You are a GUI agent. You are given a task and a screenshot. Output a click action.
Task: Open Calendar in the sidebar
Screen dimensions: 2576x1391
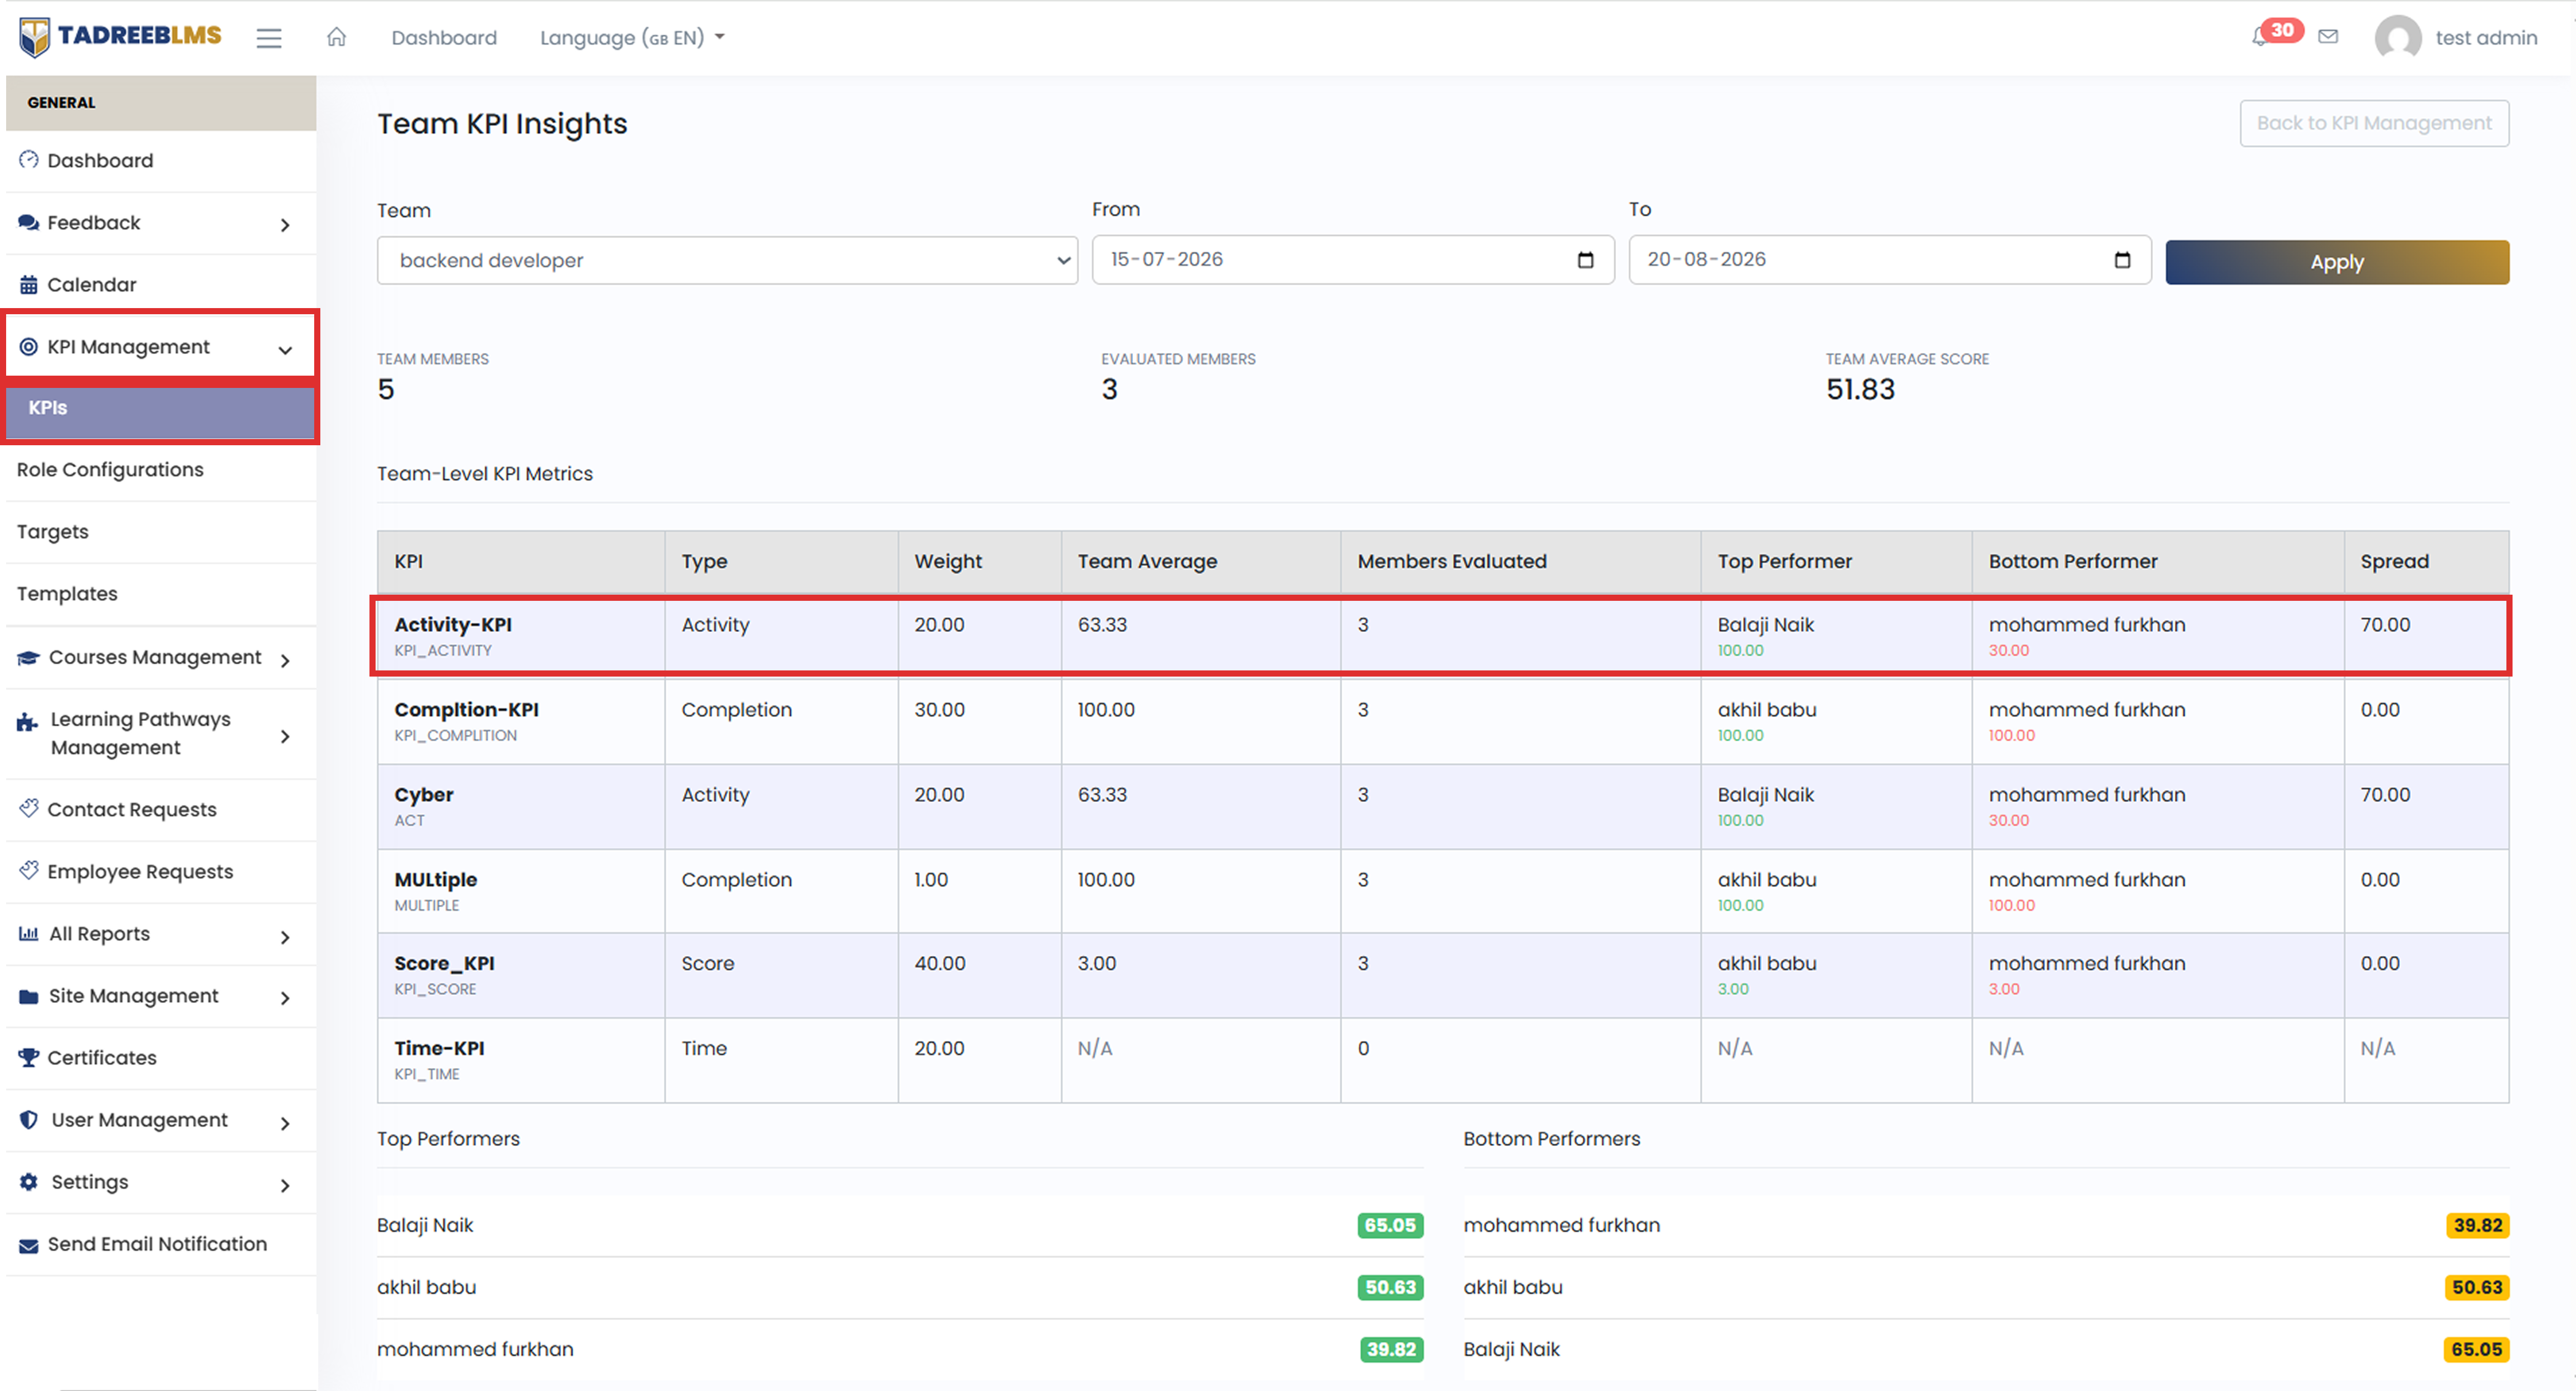pyautogui.click(x=92, y=285)
